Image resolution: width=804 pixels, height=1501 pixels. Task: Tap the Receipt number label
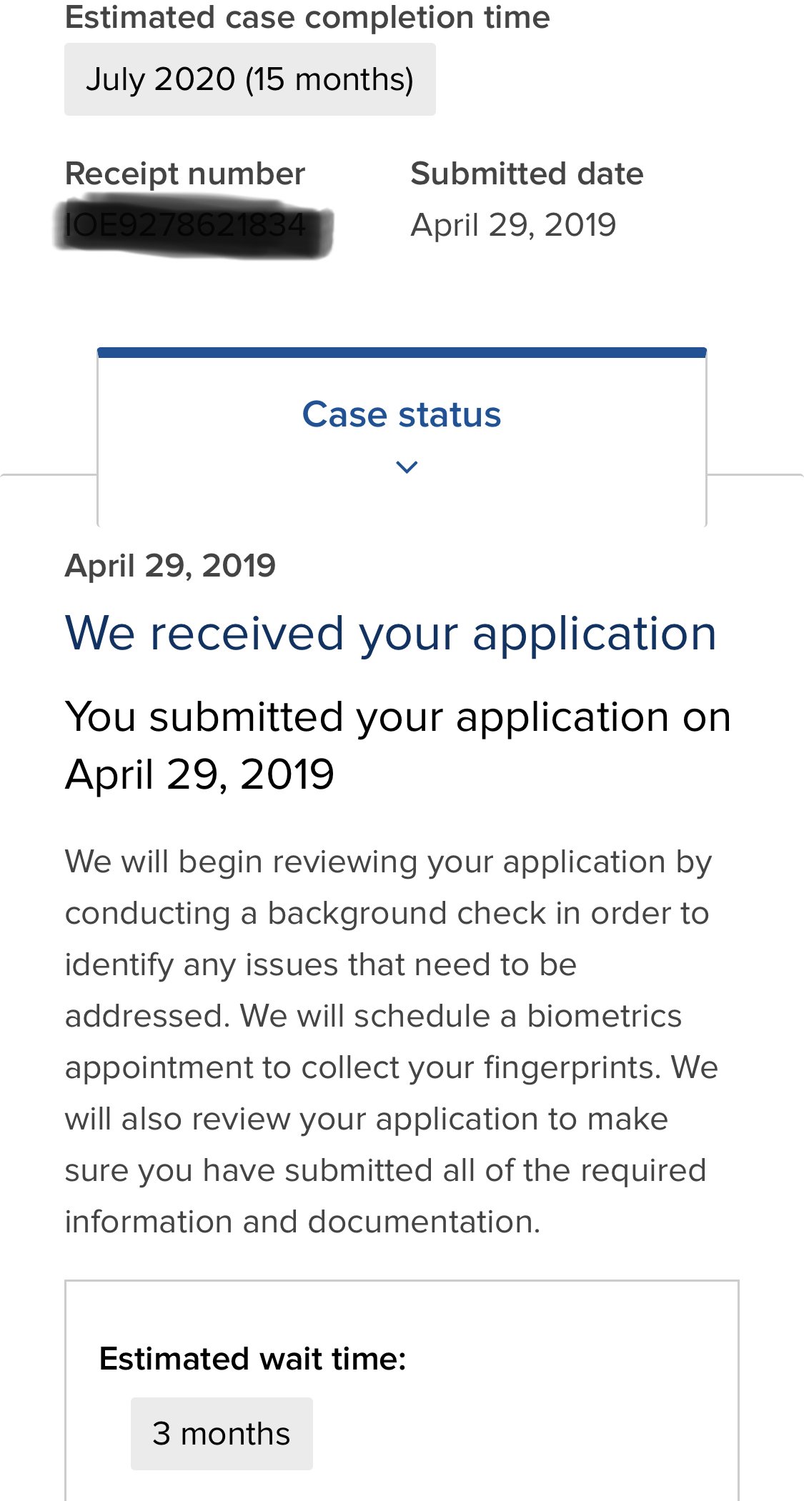pos(185,174)
